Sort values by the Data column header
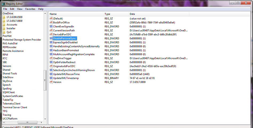 (x=159, y=14)
